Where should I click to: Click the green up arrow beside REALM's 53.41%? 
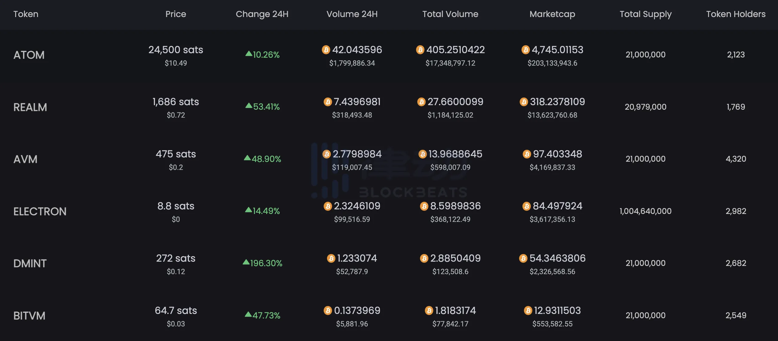point(249,106)
